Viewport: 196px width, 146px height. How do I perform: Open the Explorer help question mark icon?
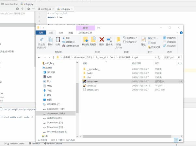click(181, 33)
